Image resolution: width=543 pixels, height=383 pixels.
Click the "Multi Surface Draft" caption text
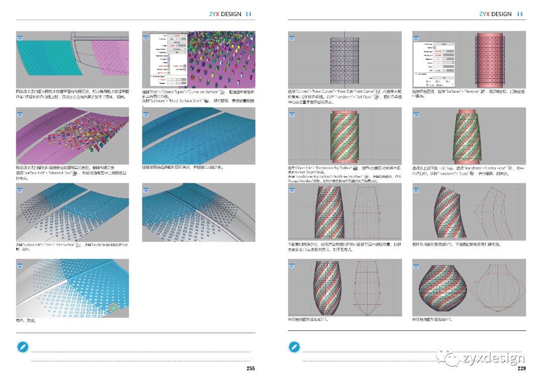(x=185, y=100)
